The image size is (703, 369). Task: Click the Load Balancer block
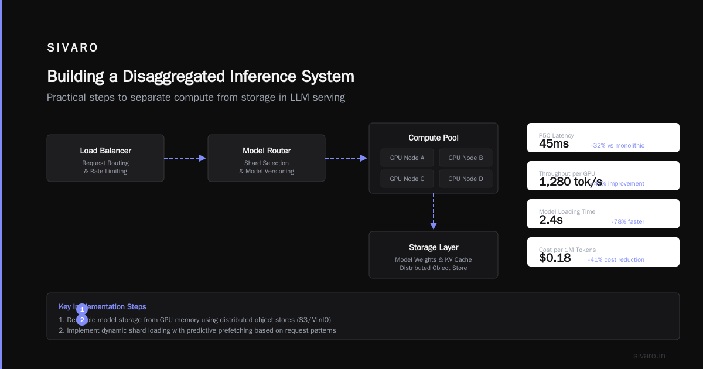(x=105, y=158)
